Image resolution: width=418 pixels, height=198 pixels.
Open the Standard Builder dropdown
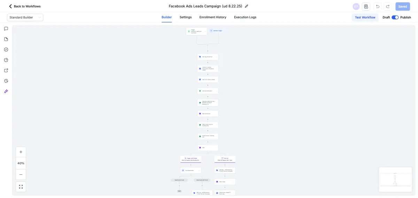tap(25, 17)
